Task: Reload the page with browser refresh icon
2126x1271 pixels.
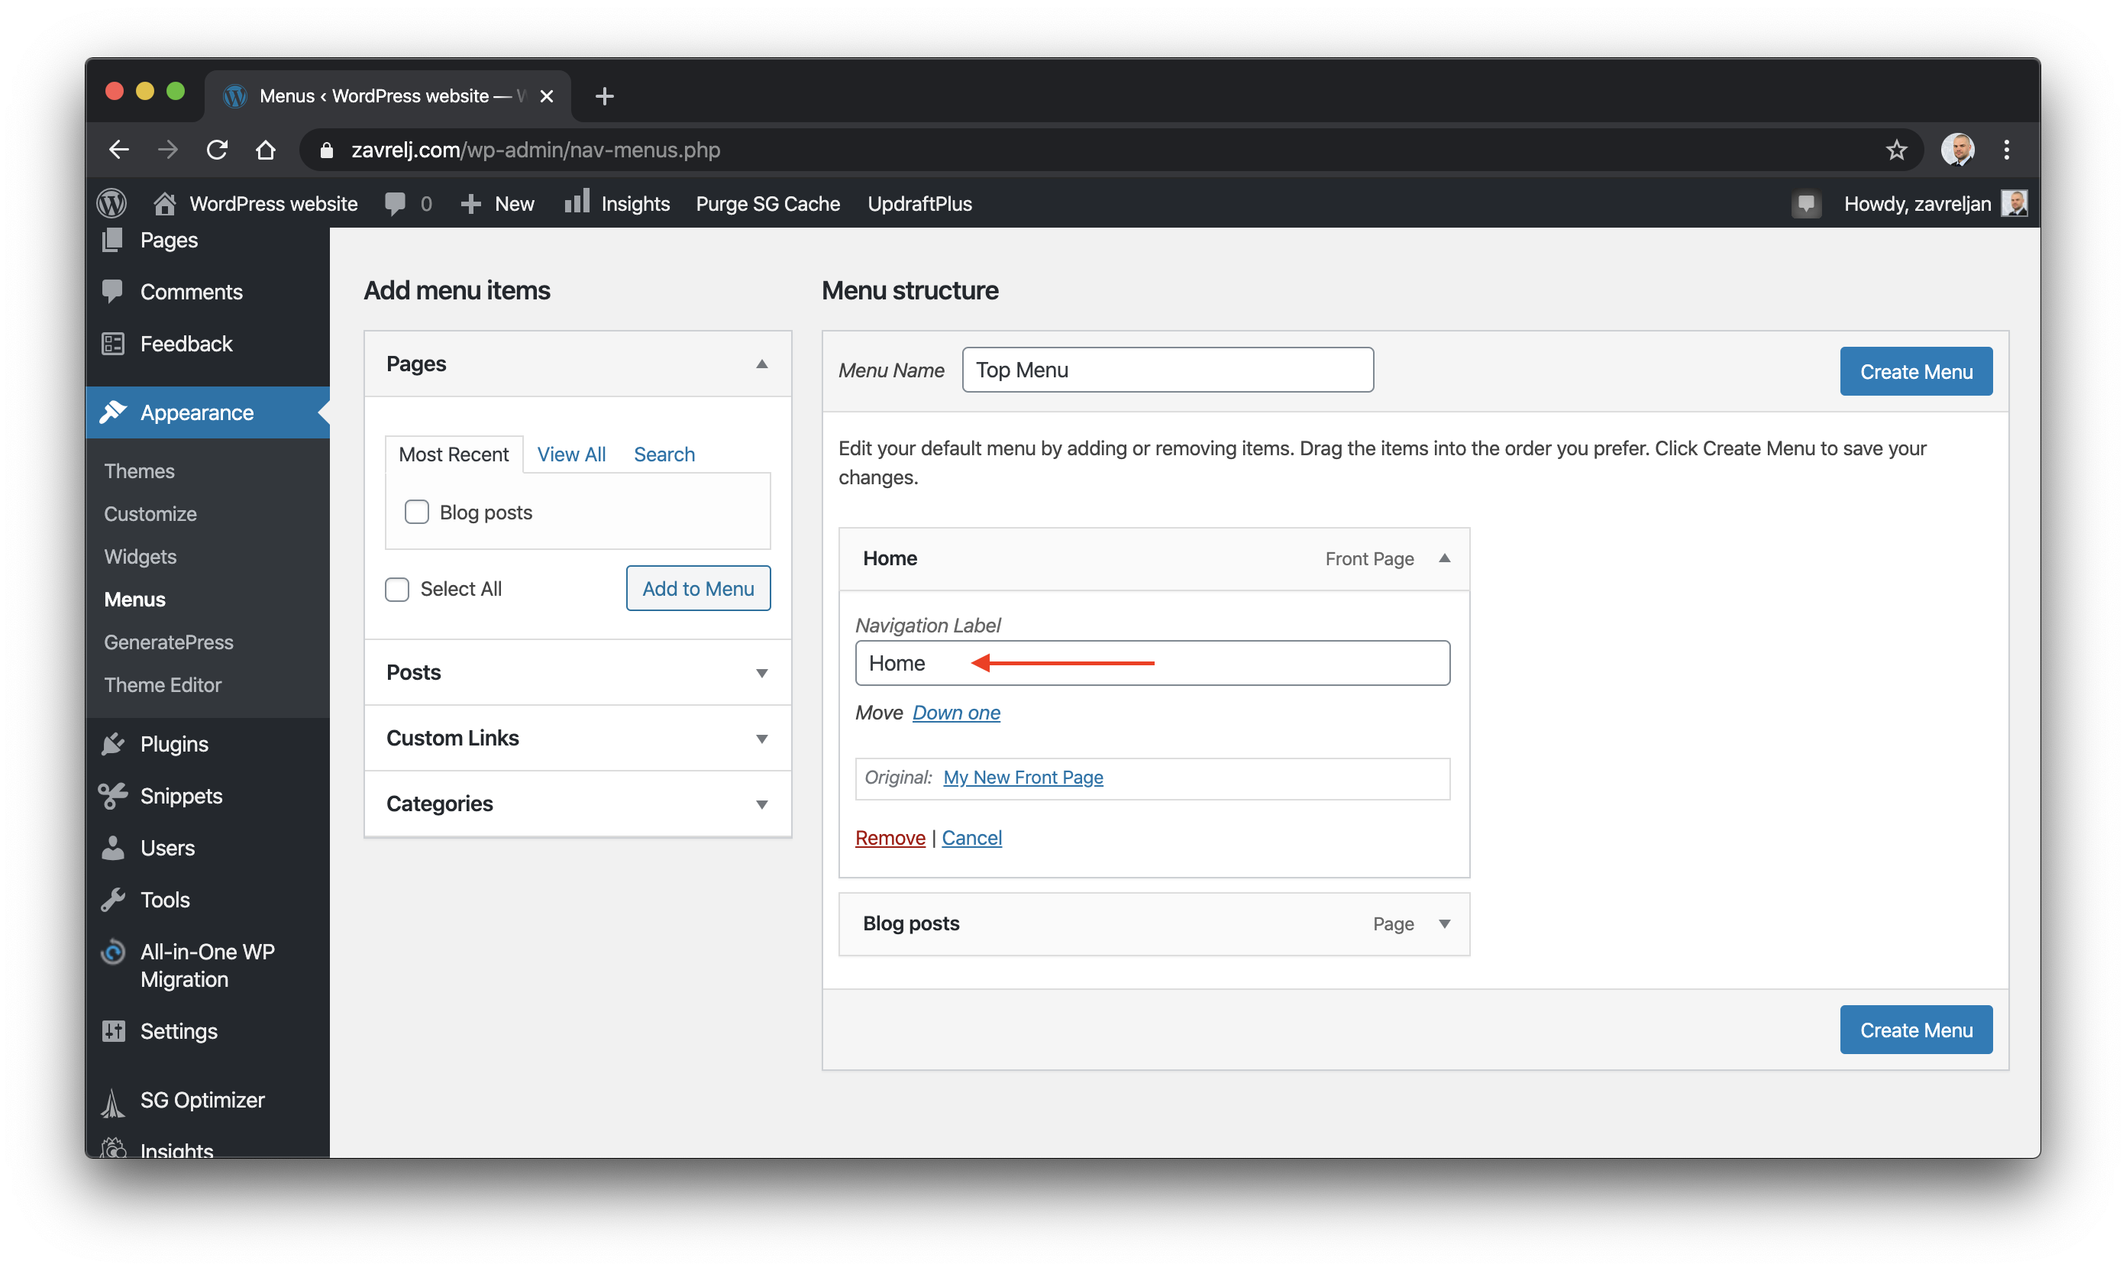Action: point(217,150)
